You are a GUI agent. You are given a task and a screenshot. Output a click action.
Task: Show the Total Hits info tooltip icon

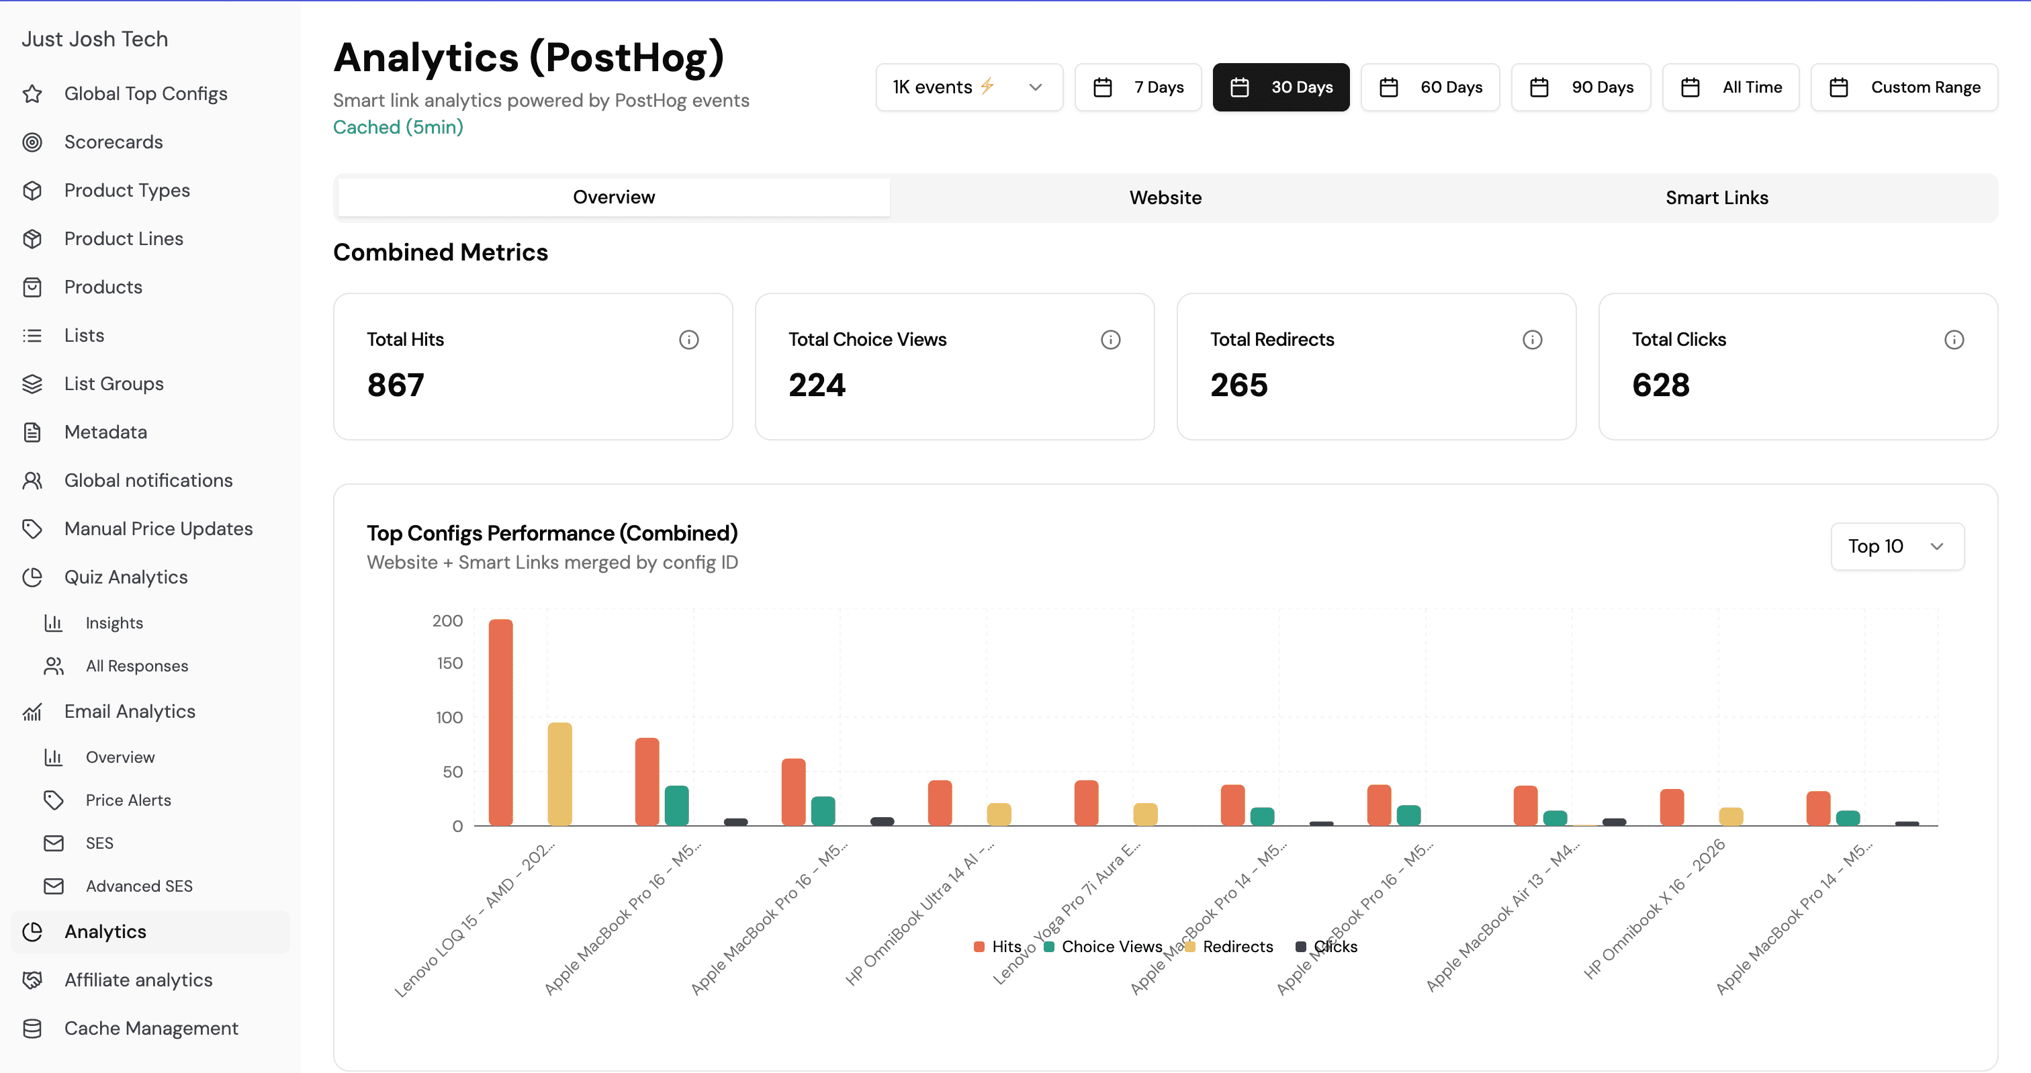click(x=688, y=340)
